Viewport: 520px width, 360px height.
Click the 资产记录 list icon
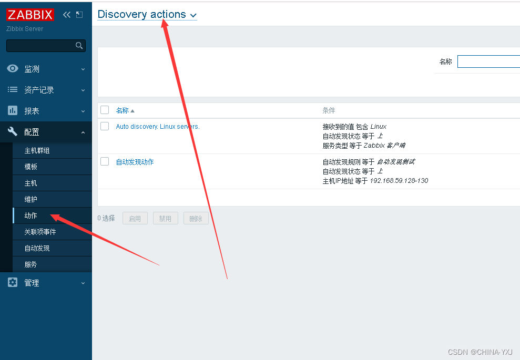13,89
